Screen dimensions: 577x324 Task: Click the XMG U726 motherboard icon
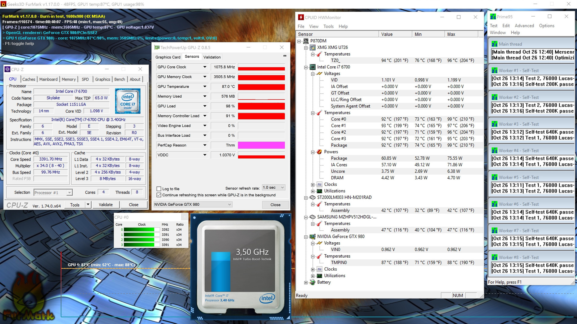click(313, 47)
